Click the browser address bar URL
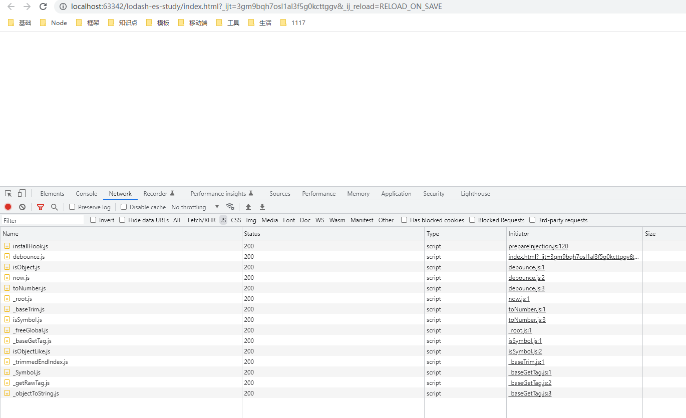Viewport: 686px width, 418px height. [256, 7]
